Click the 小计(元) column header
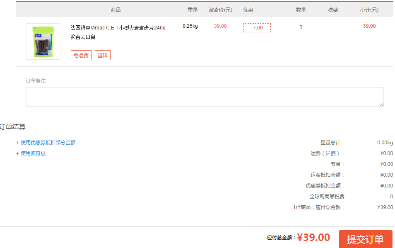Screen dimensions: 395x248 [369, 10]
